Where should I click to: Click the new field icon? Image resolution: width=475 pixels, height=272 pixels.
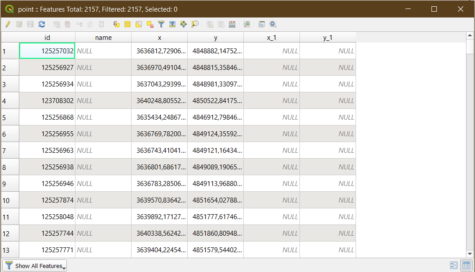coord(210,24)
